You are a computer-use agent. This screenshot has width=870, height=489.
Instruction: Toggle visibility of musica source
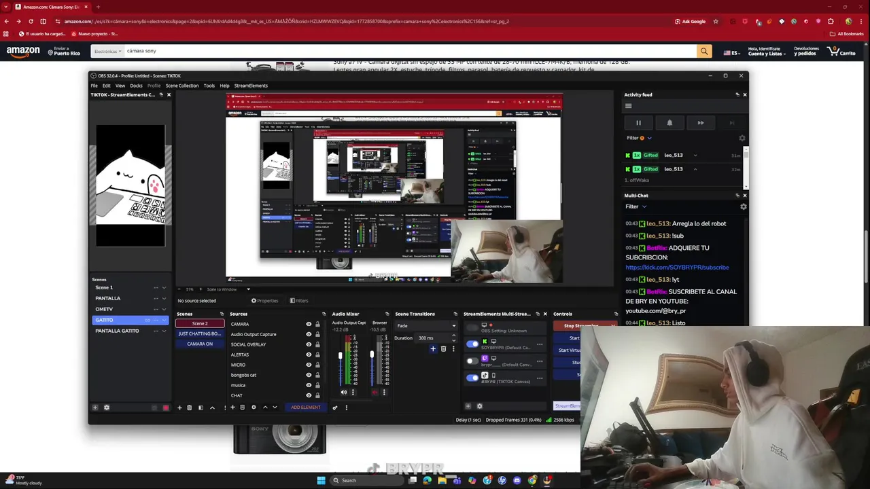[x=309, y=385]
